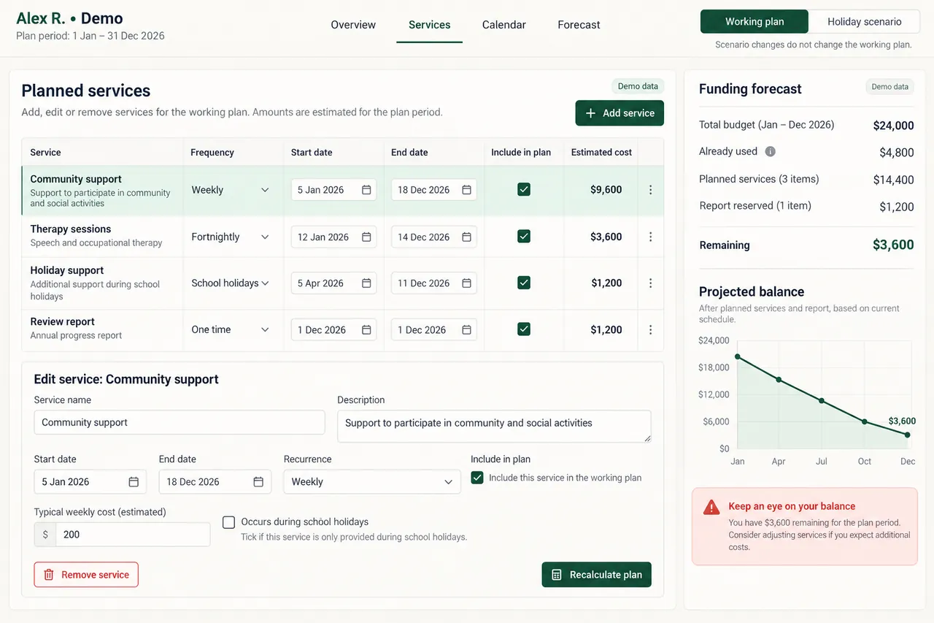
Task: Open more options menu for Holiday support row
Action: click(x=650, y=283)
